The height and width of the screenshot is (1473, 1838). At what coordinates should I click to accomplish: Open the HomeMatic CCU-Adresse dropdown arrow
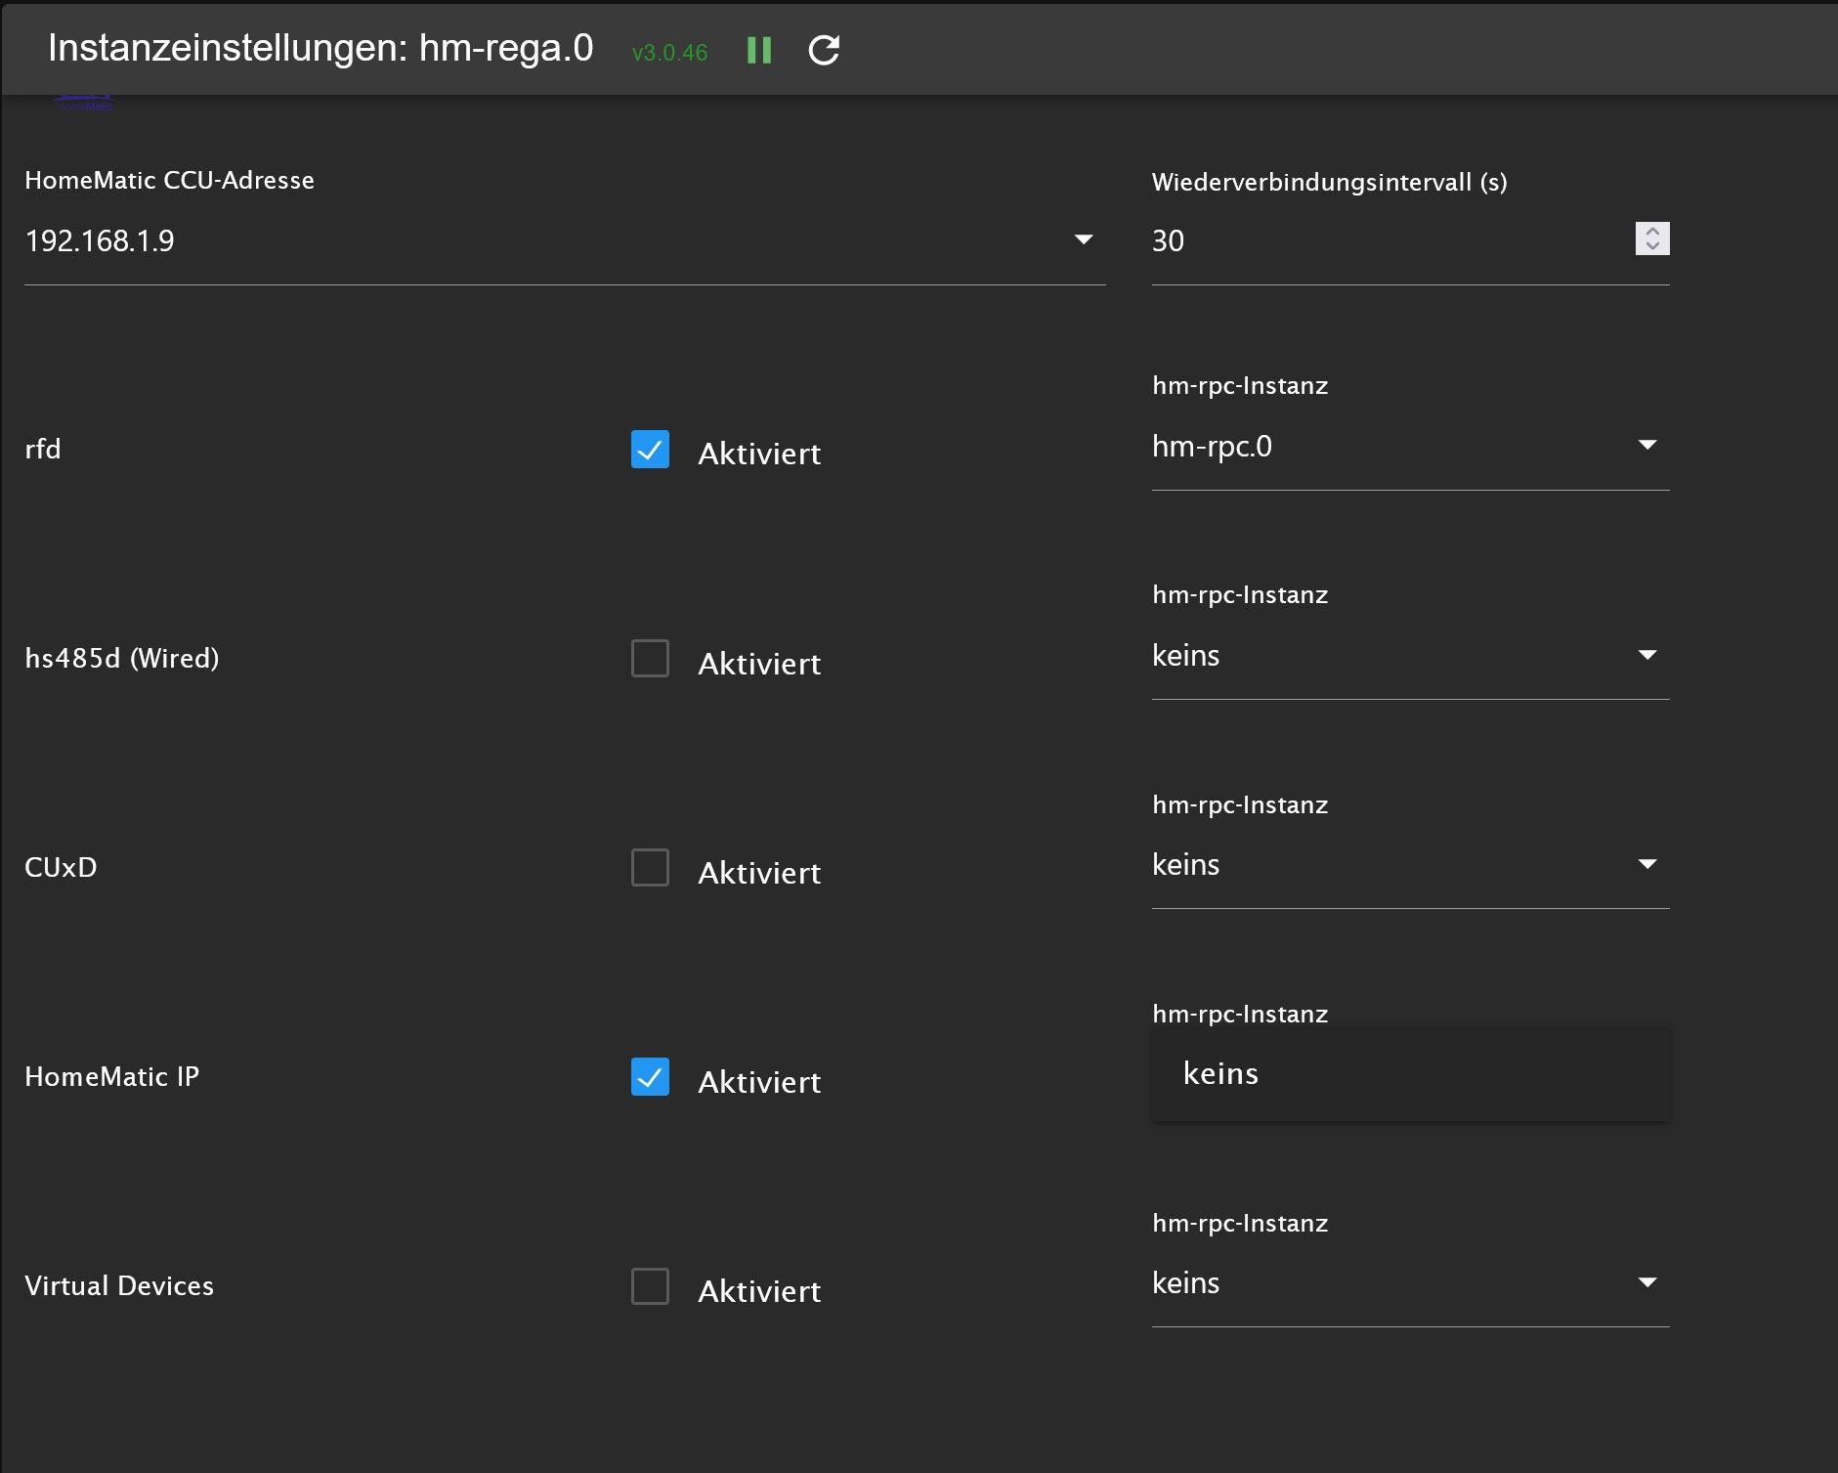pos(1083,240)
